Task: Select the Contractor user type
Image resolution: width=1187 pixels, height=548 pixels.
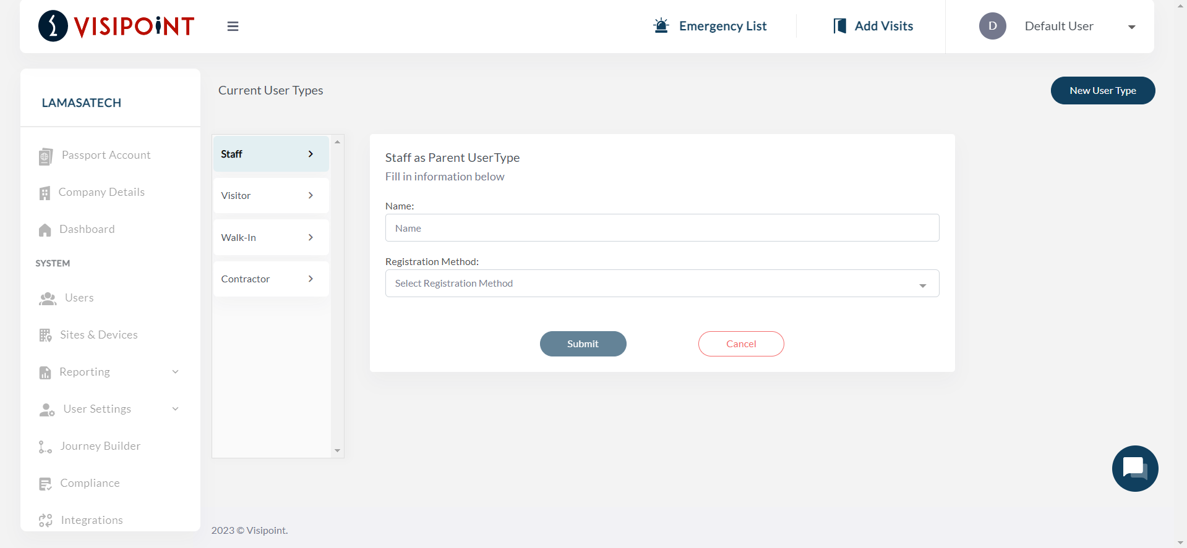Action: coord(270,279)
